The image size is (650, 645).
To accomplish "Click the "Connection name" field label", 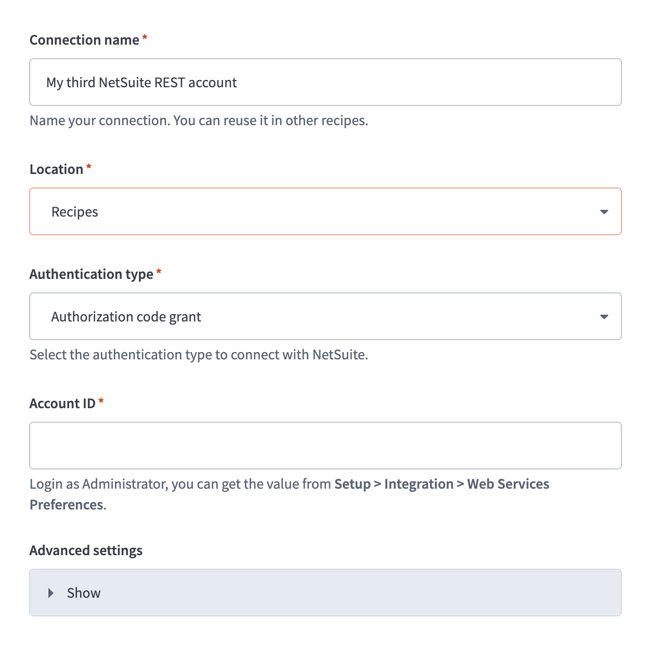I will [84, 40].
